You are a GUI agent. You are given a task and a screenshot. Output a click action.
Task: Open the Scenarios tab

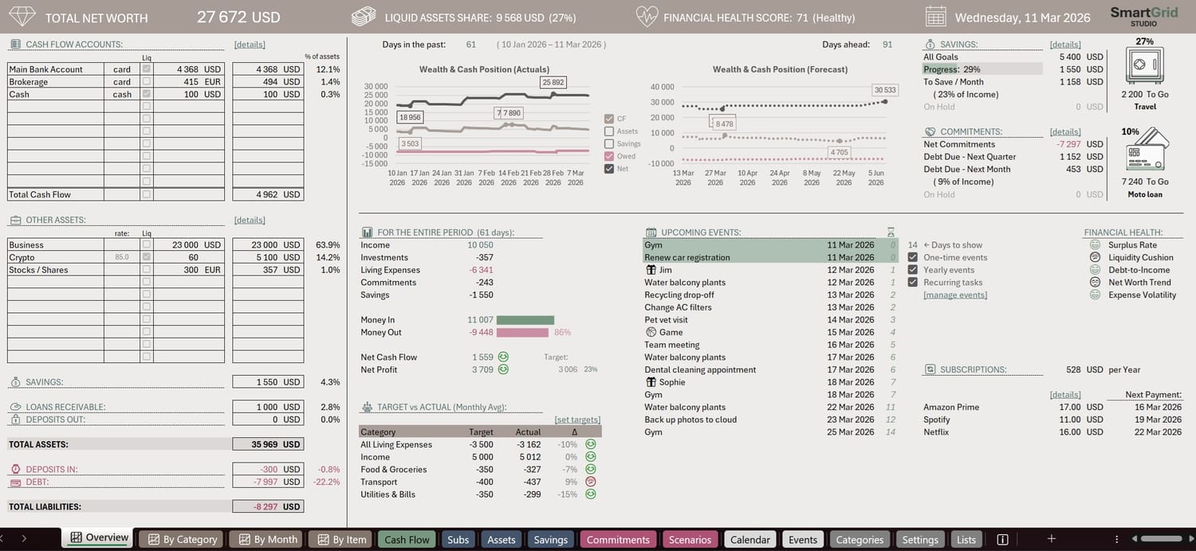click(x=689, y=539)
